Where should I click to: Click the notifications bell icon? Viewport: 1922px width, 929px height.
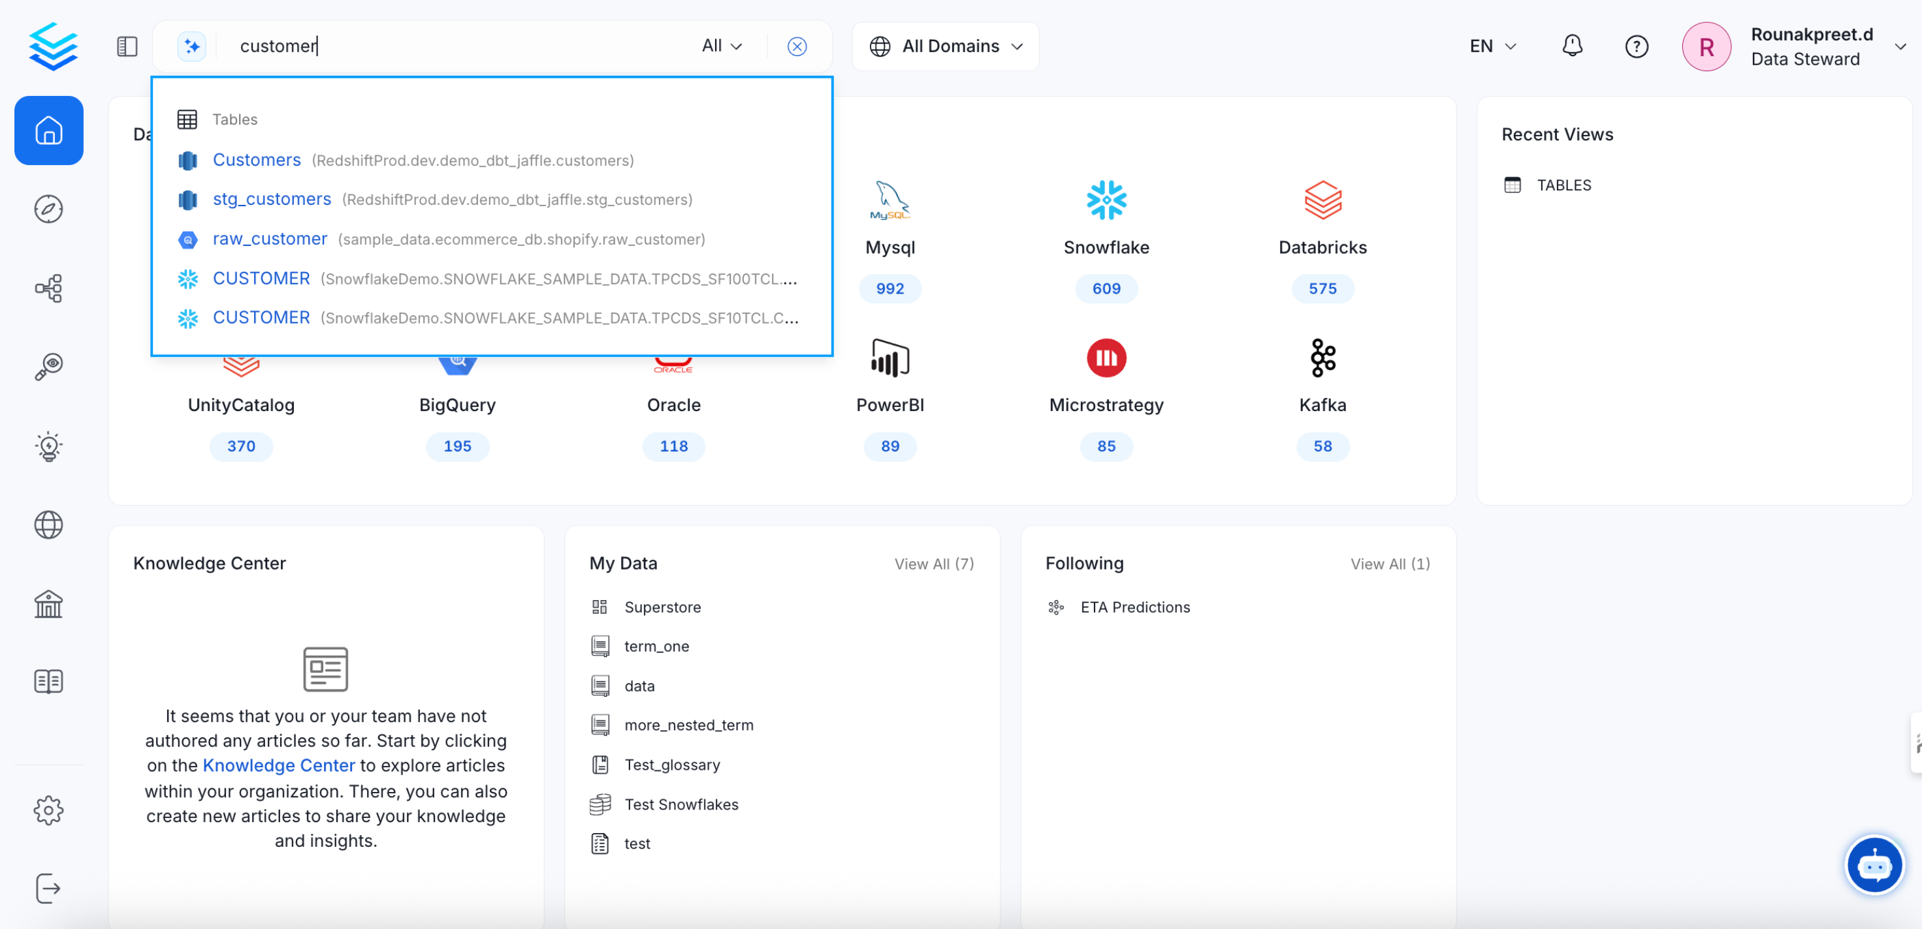coord(1571,46)
